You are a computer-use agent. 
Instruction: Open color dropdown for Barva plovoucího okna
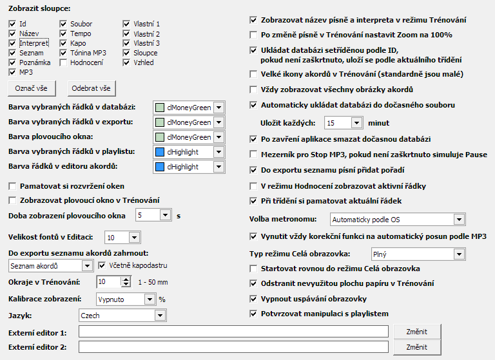click(218, 137)
